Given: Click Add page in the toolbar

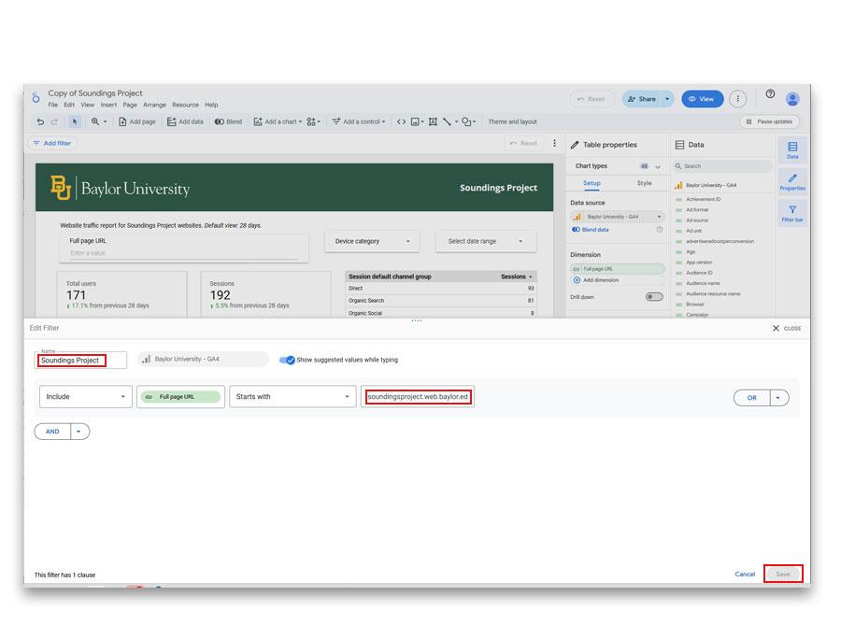Looking at the screenshot, I should click(x=136, y=121).
